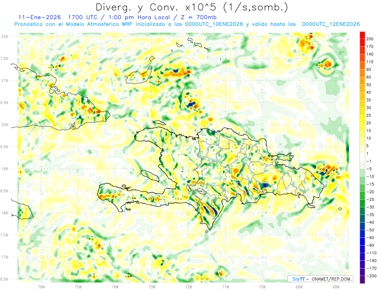Click the '-200' value at the bottom of the color scale

371,276
